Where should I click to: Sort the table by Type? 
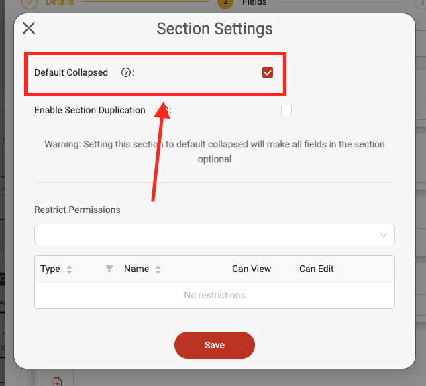[70, 269]
